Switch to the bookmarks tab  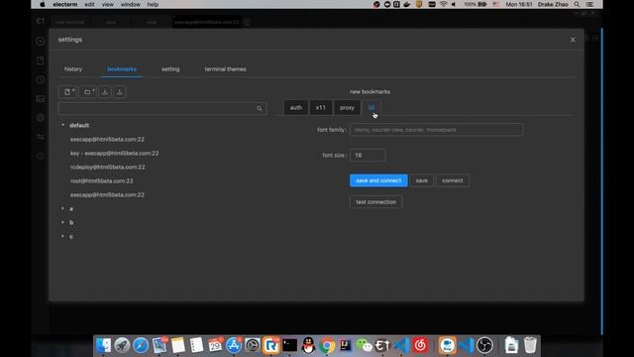(122, 69)
